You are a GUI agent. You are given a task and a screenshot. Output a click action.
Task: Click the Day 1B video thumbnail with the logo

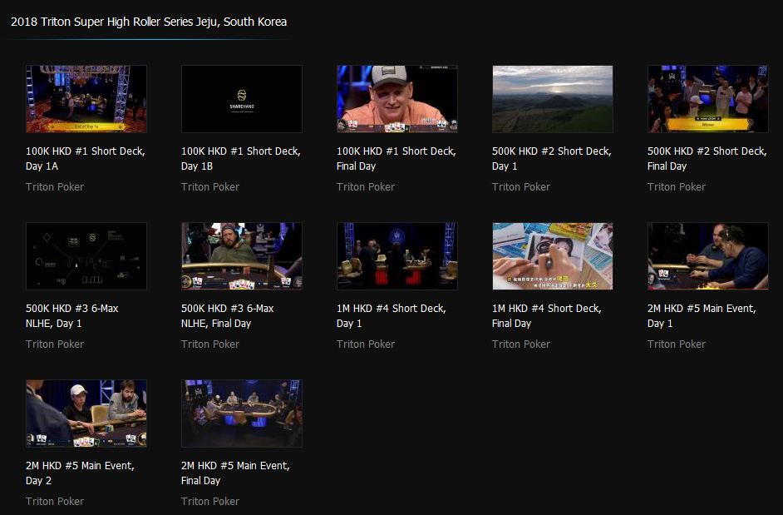coord(242,99)
